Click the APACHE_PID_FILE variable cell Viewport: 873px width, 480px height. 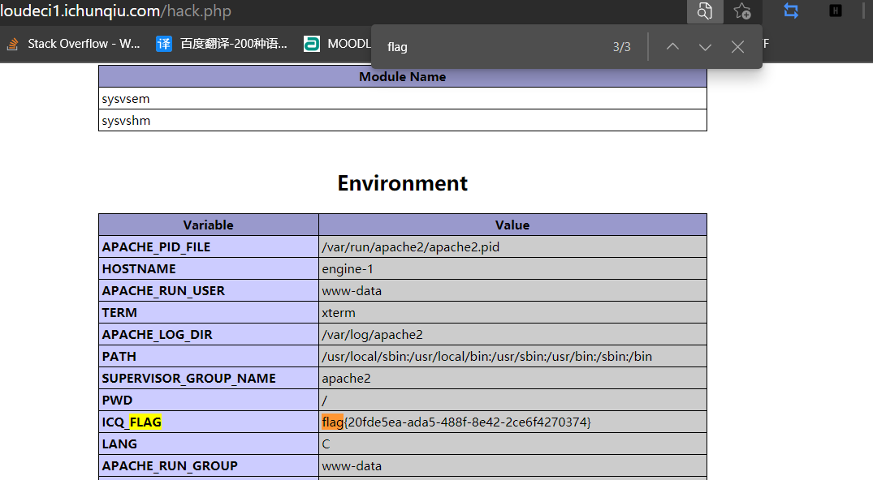[208, 247]
